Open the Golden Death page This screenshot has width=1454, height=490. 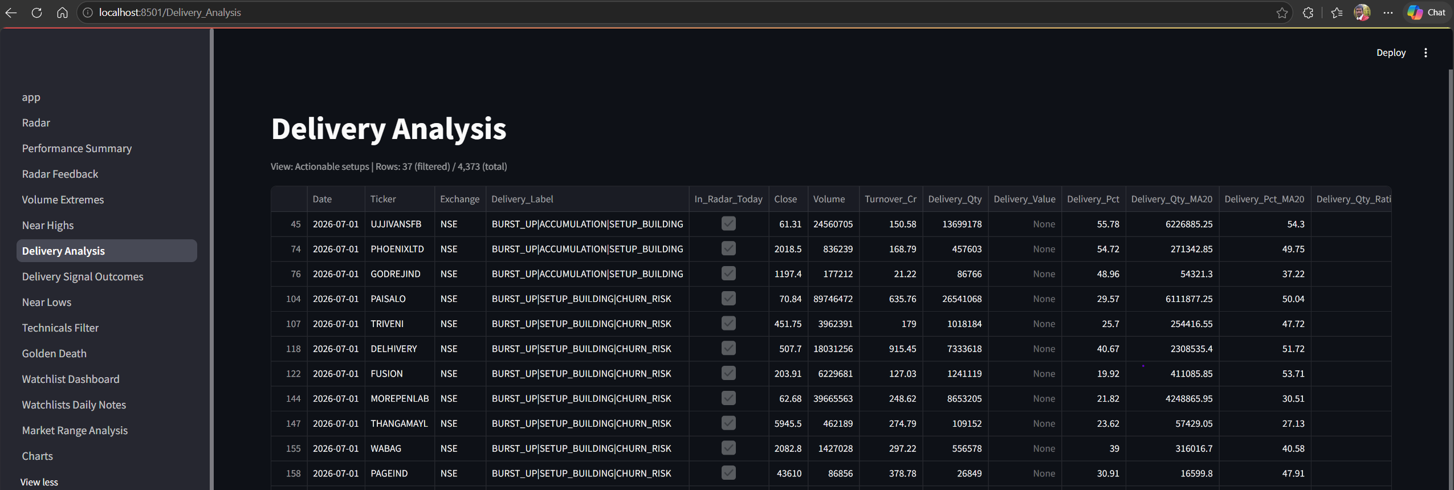[107, 354]
